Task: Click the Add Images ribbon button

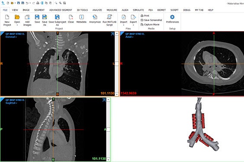Action: [x=27, y=20]
